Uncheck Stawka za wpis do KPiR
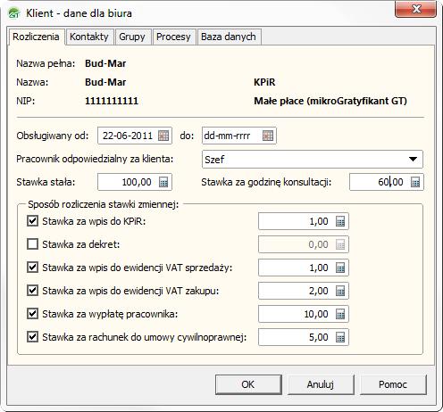This screenshot has width=443, height=412. 32,221
